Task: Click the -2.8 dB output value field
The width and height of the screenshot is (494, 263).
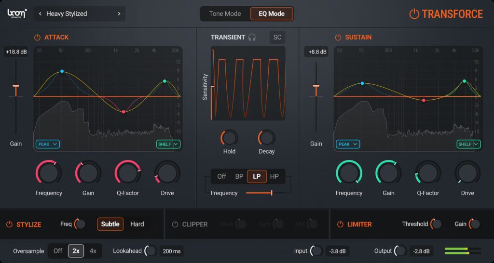Action: 422,251
